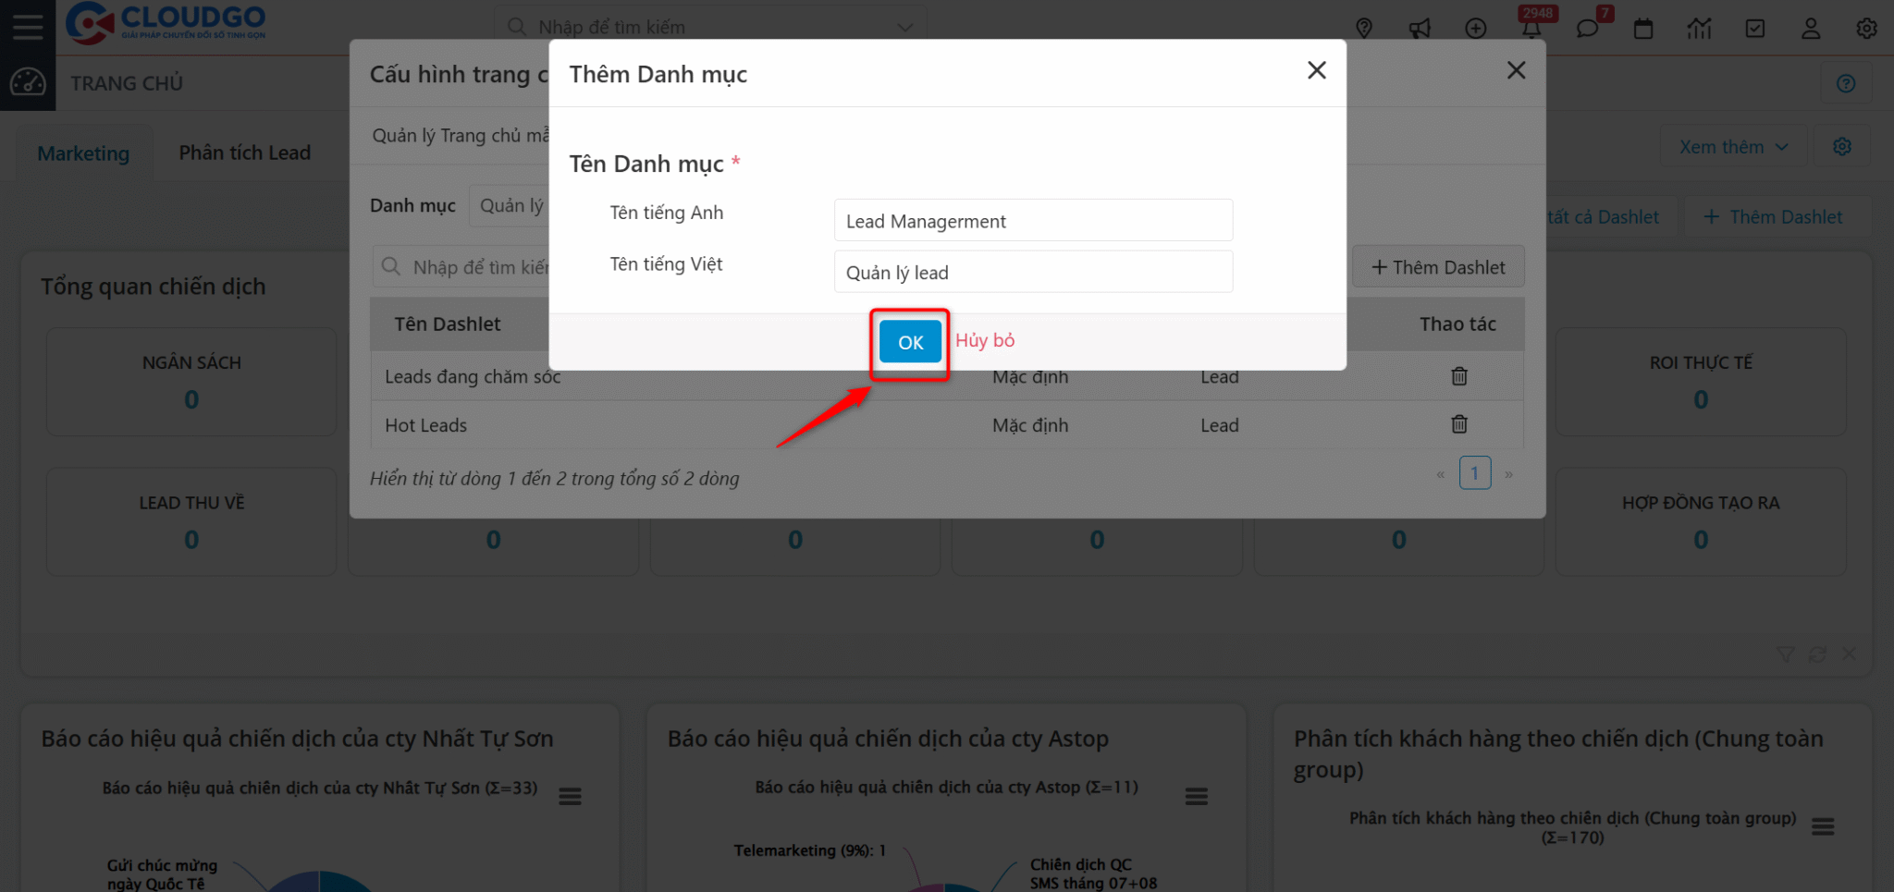The width and height of the screenshot is (1894, 892).
Task: Click the dashboard speedometer icon
Action: (x=28, y=83)
